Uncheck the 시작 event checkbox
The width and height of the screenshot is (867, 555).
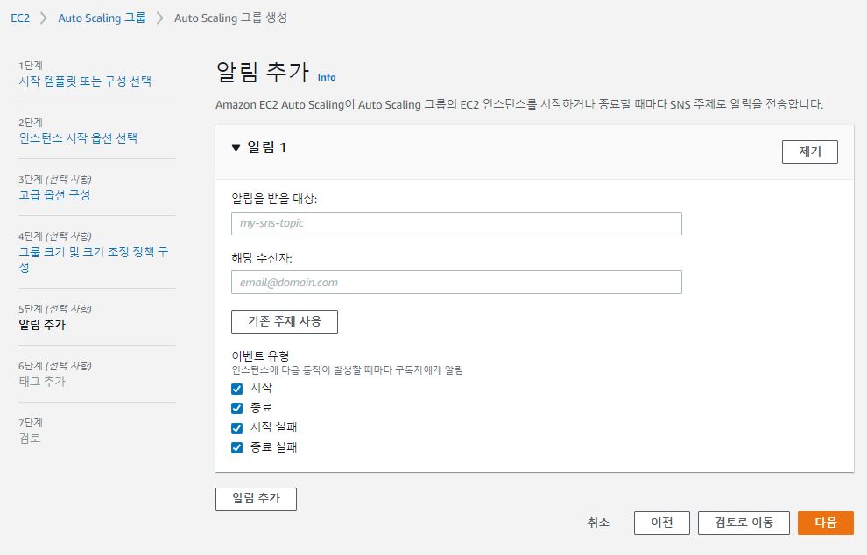[x=236, y=389]
